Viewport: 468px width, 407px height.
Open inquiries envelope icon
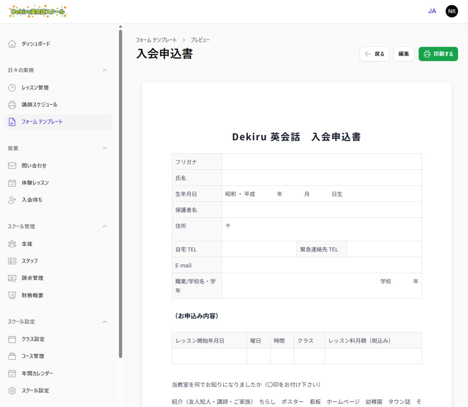tap(12, 166)
